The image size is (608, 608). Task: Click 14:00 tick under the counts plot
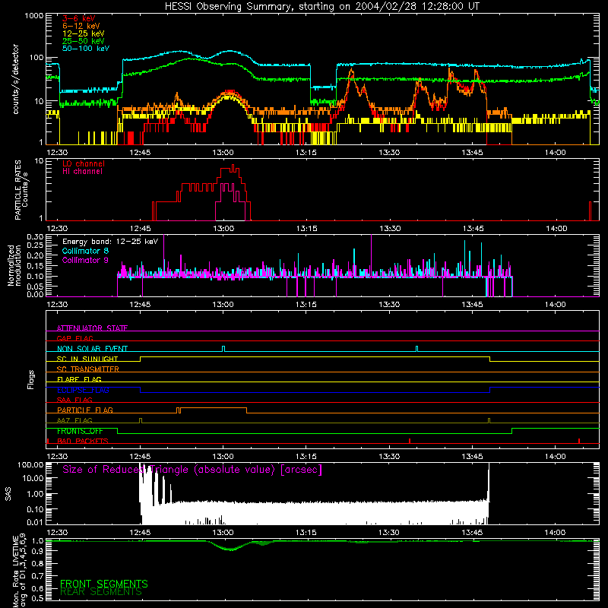coord(556,153)
